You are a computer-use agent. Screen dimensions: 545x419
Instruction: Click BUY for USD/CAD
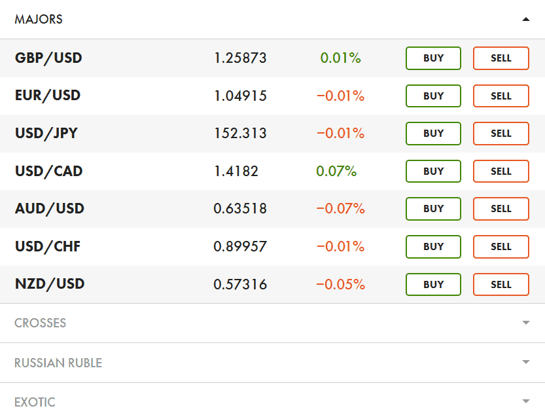[x=433, y=171]
